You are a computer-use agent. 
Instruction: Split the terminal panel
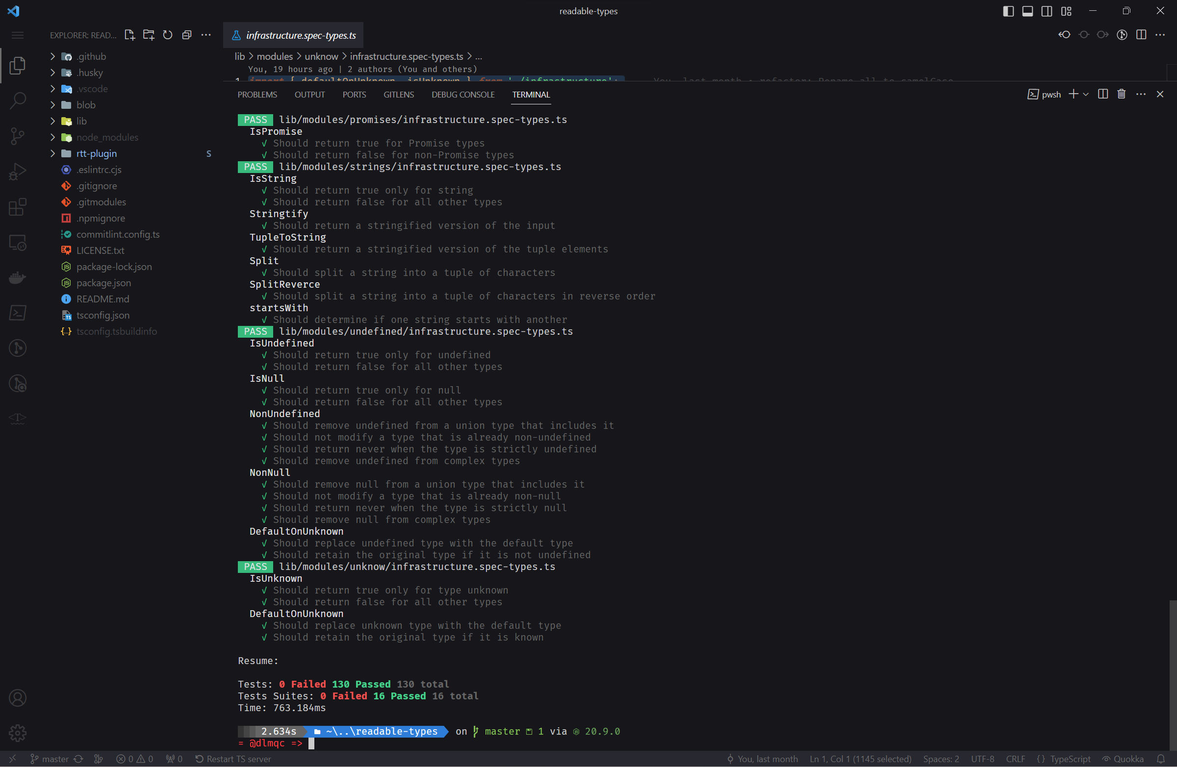[1103, 94]
